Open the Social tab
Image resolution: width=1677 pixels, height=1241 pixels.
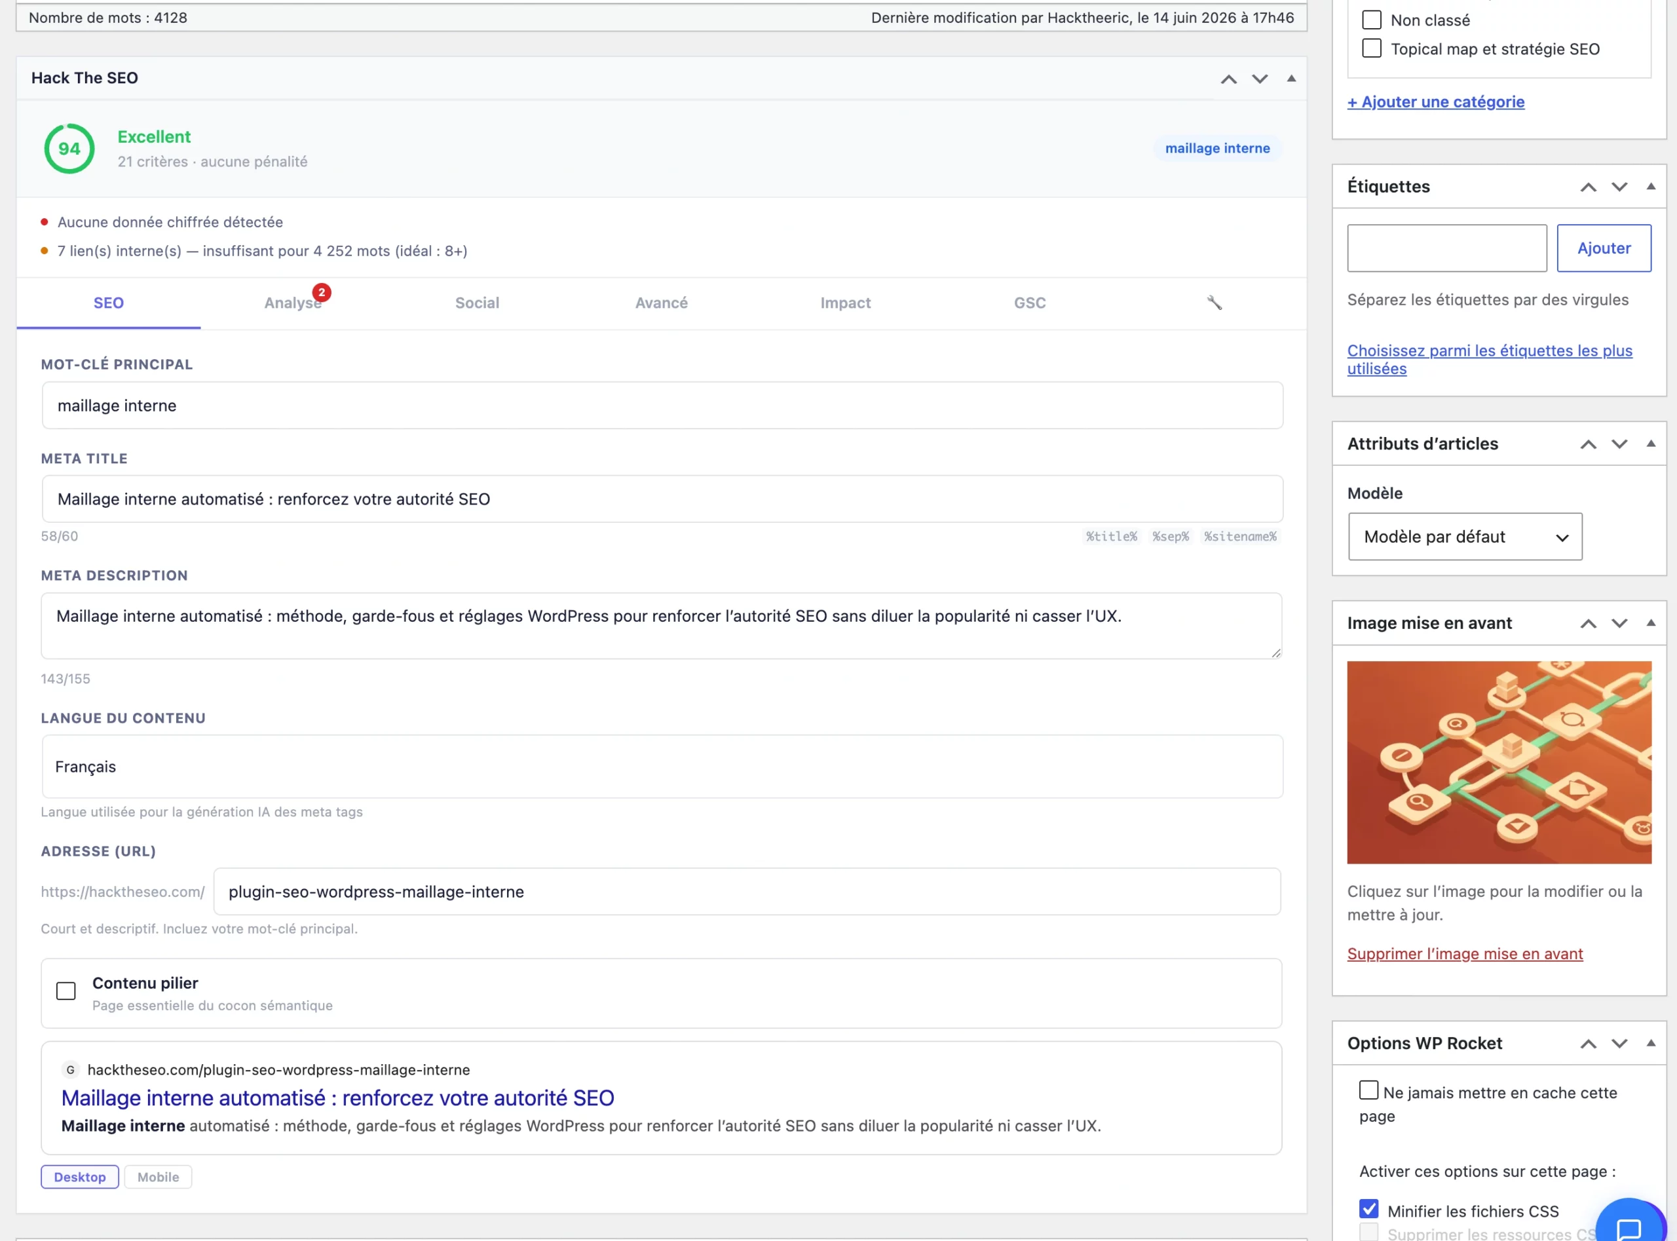click(477, 303)
